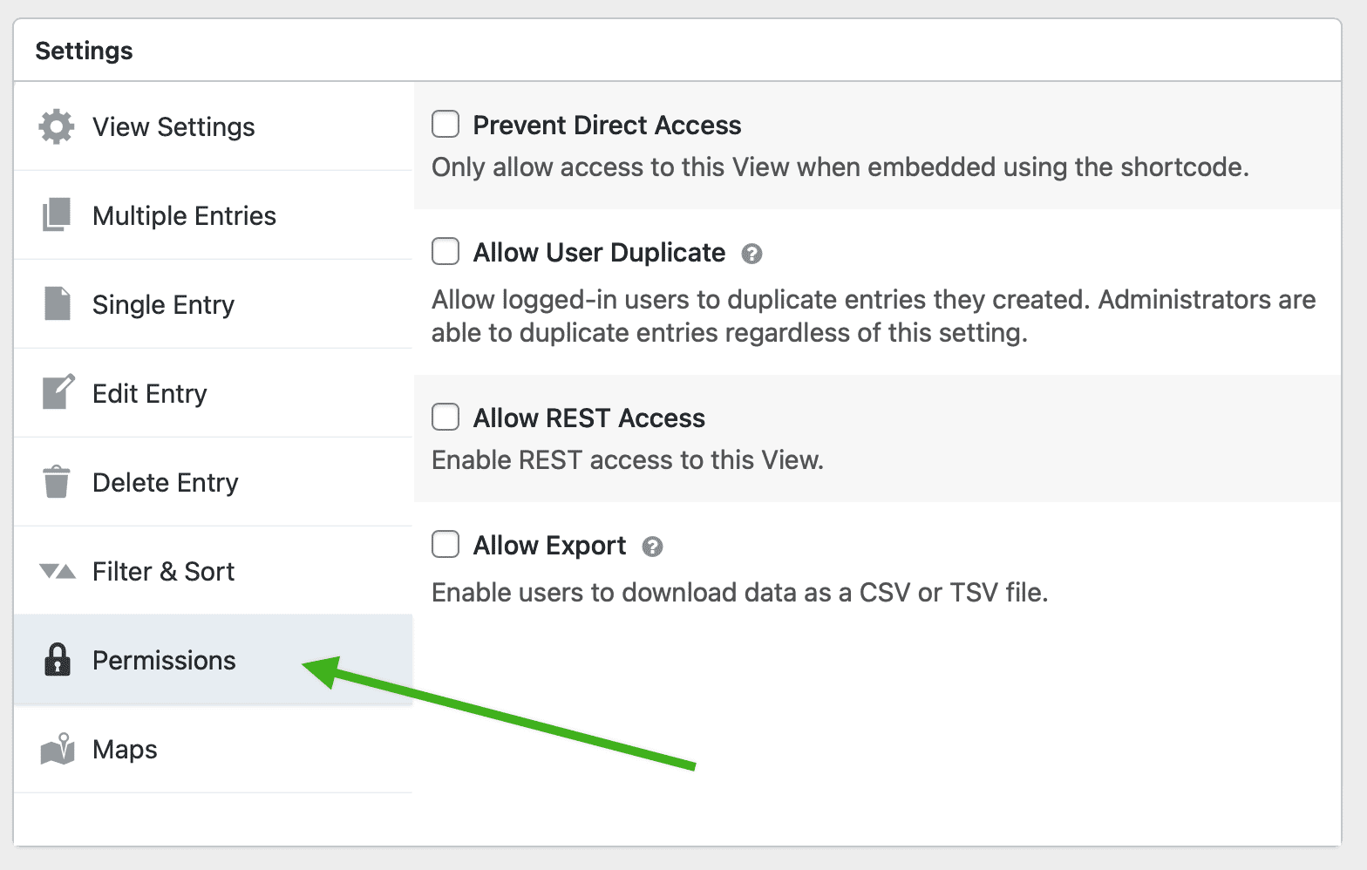Check the Allow User Duplicate box
The image size is (1367, 870).
click(445, 252)
